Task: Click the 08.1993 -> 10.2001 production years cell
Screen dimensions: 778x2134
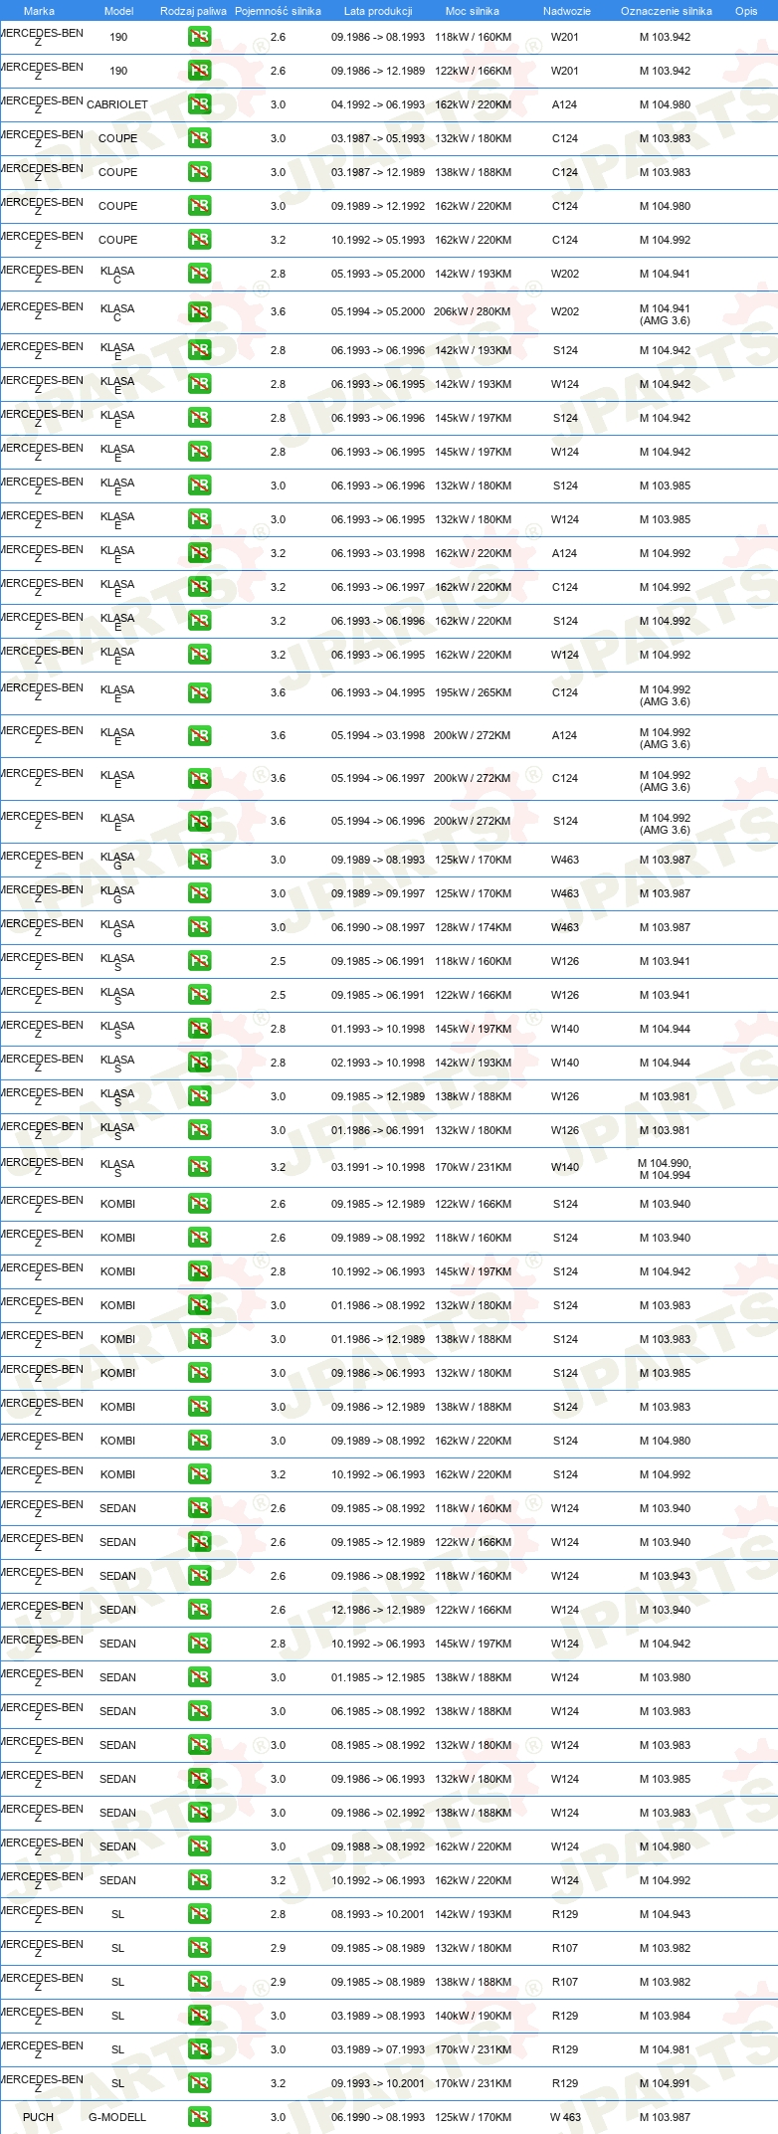Action: (378, 1914)
